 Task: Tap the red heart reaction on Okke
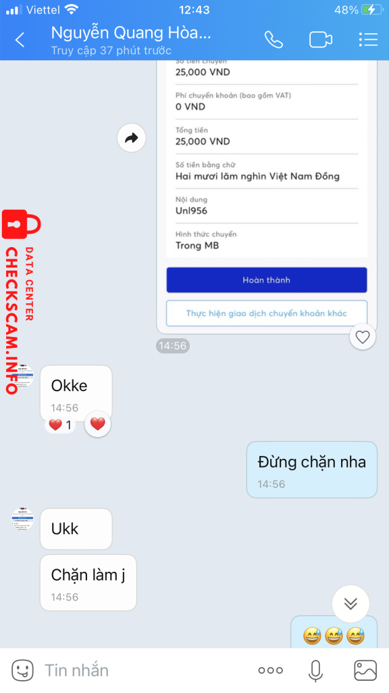point(97,424)
